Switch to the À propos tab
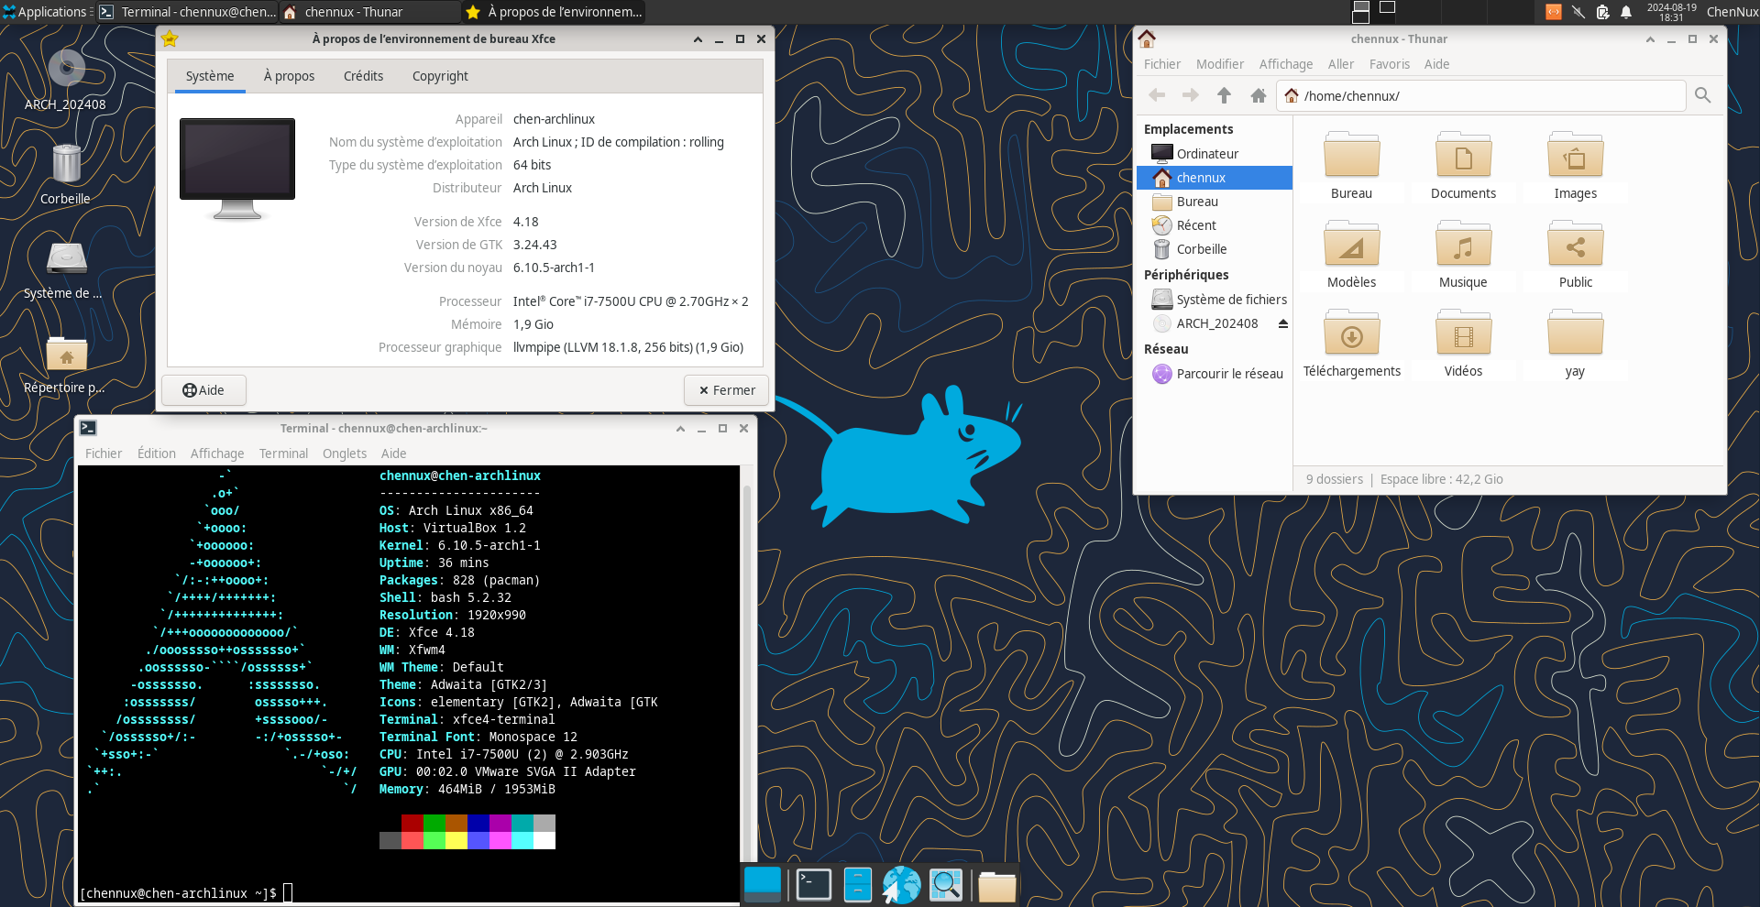 point(289,76)
